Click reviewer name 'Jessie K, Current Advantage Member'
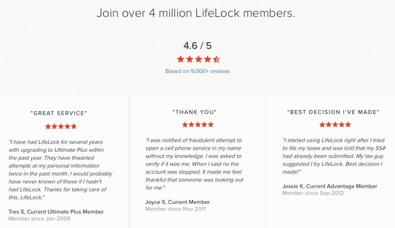Image resolution: width=395 pixels, height=228 pixels. coord(330,186)
